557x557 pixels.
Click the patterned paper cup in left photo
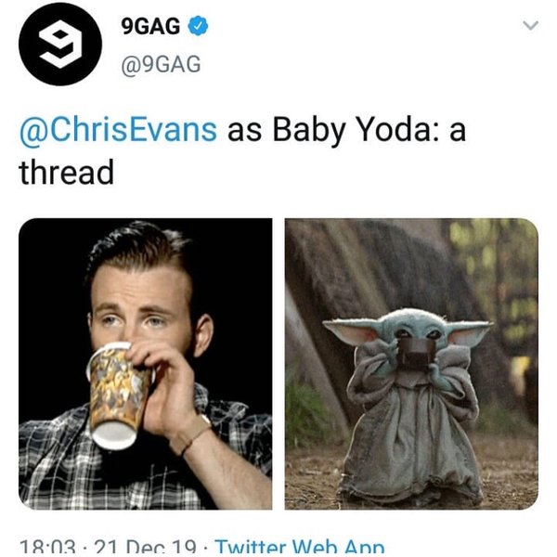point(119,396)
